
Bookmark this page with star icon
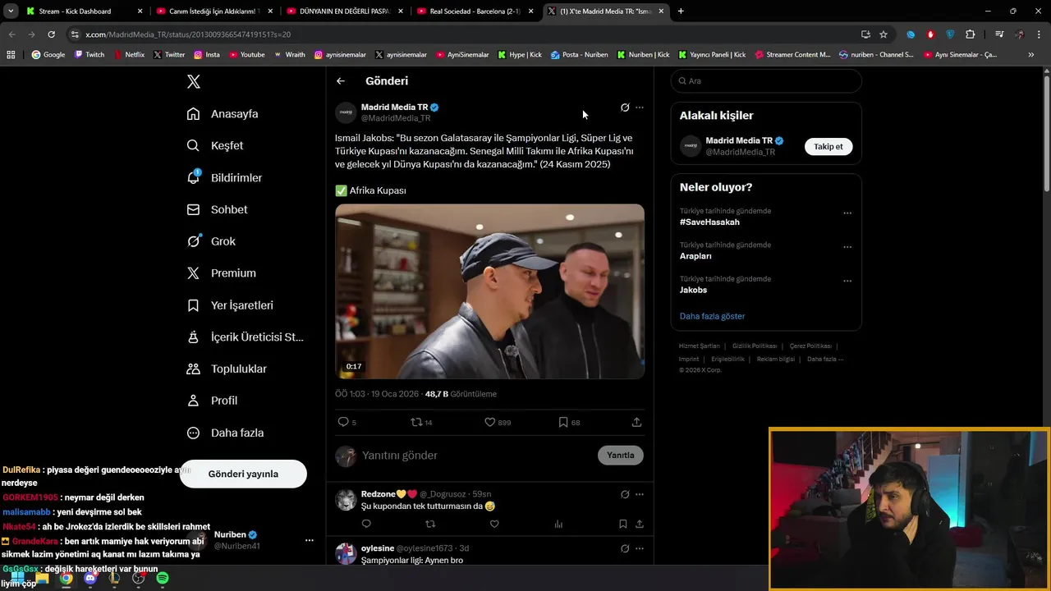[883, 34]
